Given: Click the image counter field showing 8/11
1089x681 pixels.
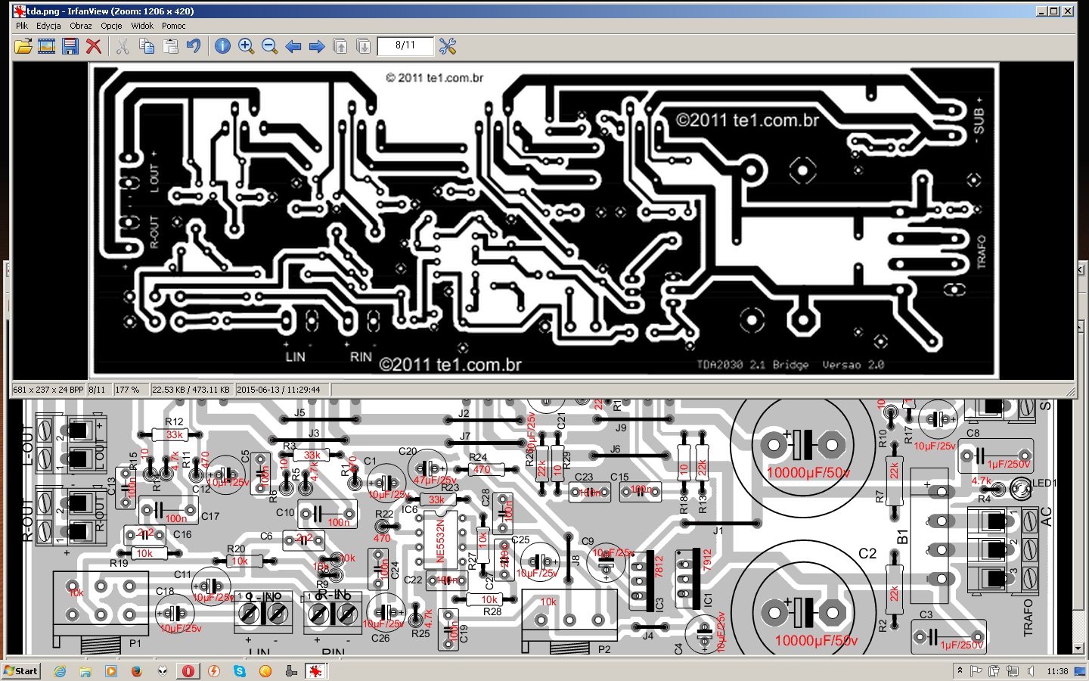Looking at the screenshot, I should (x=405, y=46).
